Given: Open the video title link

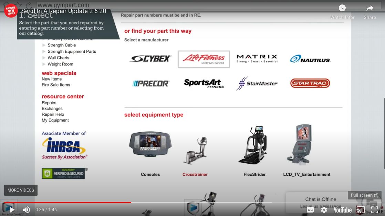Looking at the screenshot, I should tap(64, 11).
